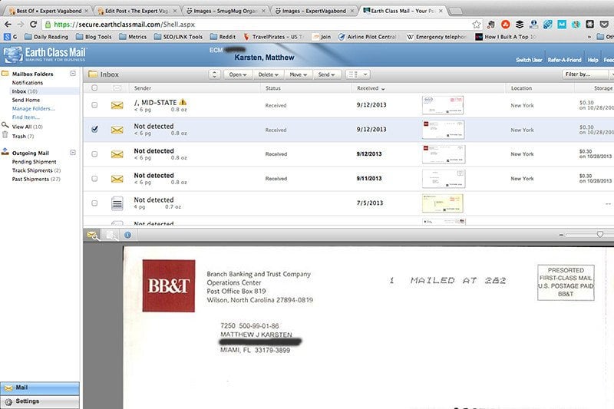Click the Switch User link
The image size is (614, 409).
[529, 60]
